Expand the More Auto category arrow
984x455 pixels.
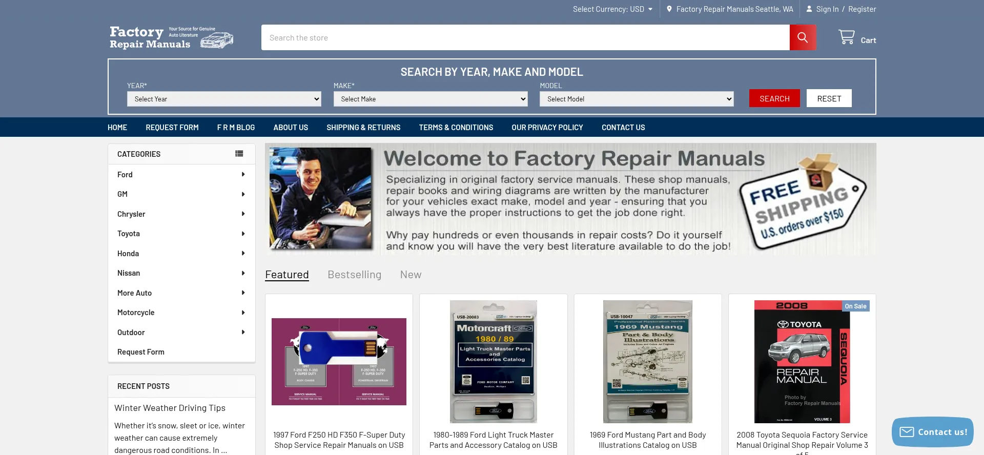(x=243, y=293)
